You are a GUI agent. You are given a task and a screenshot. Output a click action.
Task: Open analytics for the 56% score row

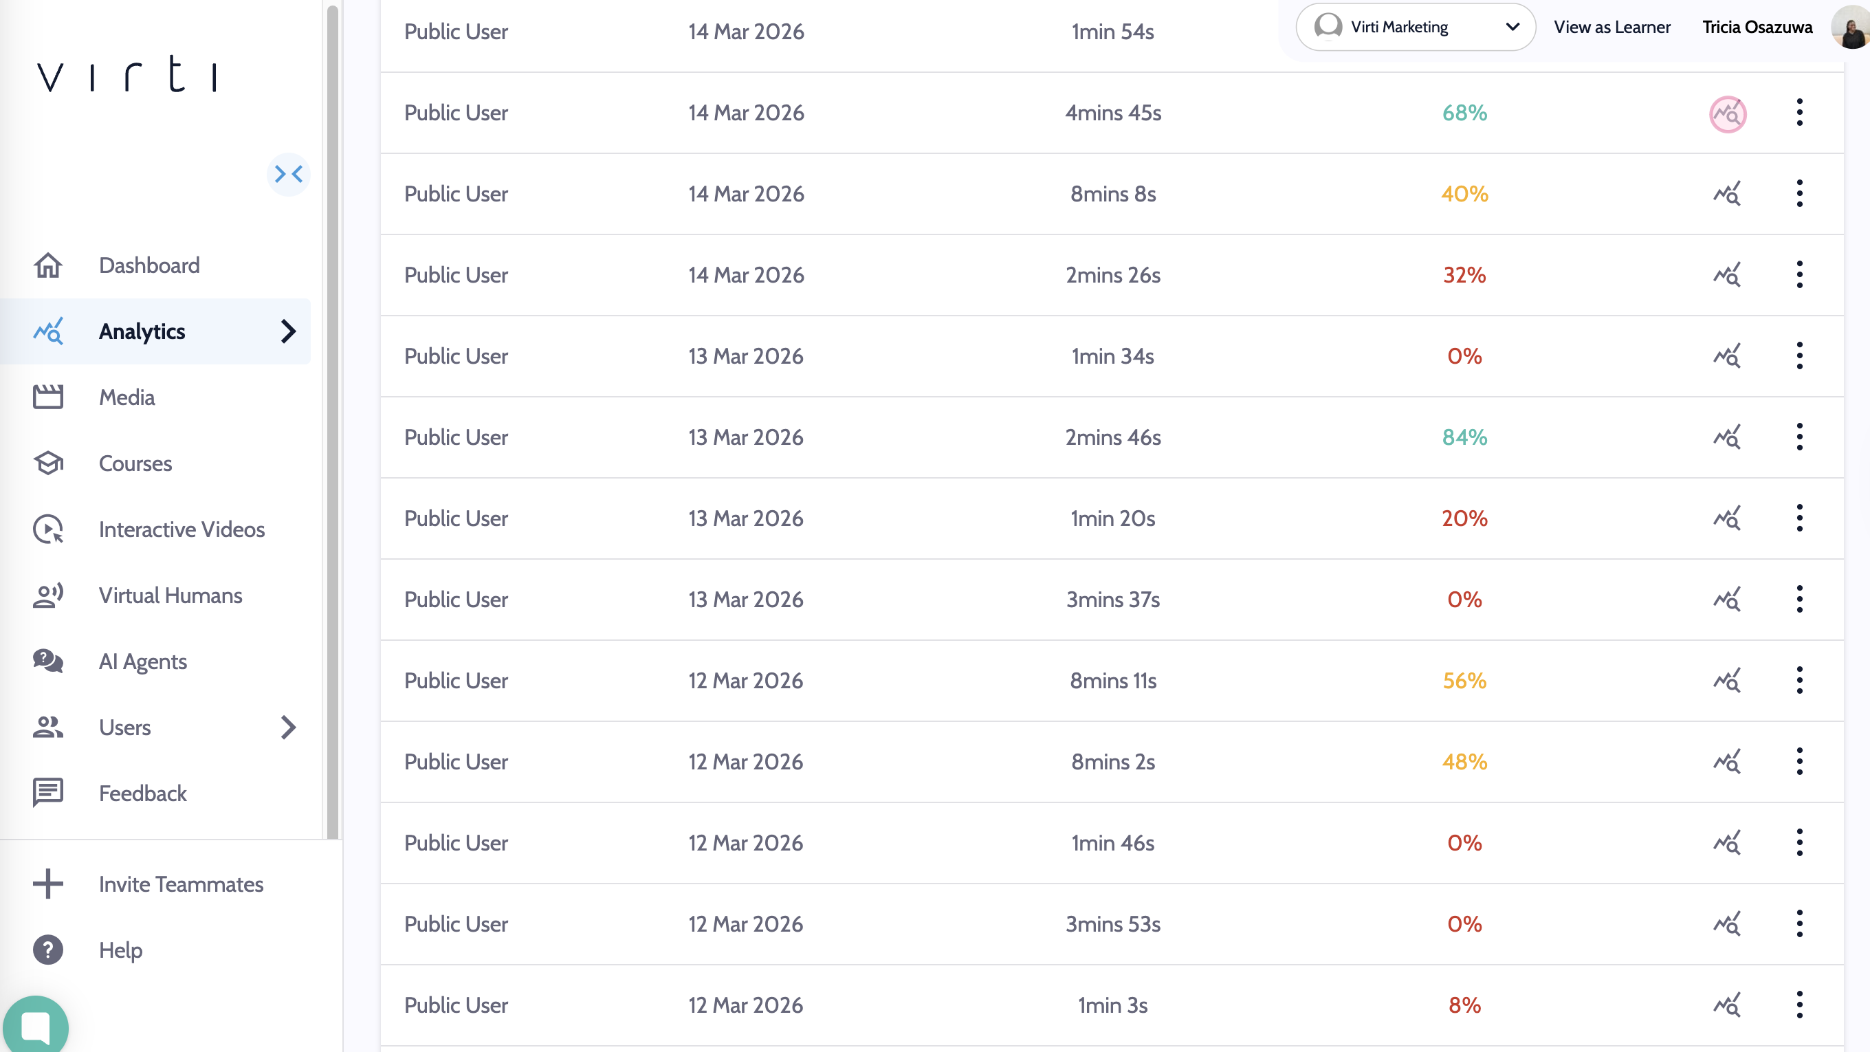pyautogui.click(x=1727, y=681)
